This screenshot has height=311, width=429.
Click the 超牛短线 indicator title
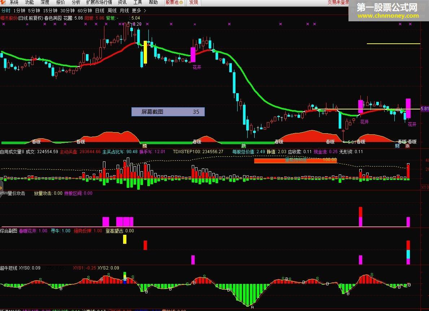click(x=9, y=268)
